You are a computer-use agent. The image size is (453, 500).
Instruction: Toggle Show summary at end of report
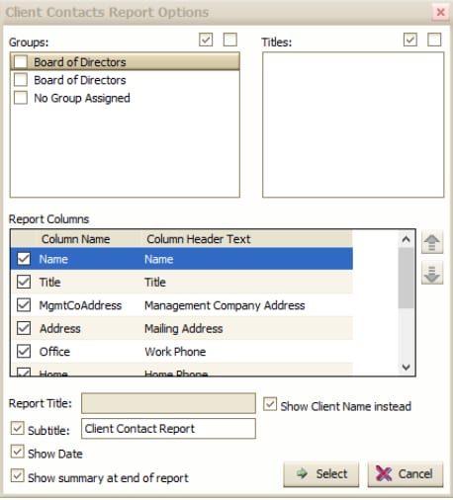pyautogui.click(x=18, y=475)
